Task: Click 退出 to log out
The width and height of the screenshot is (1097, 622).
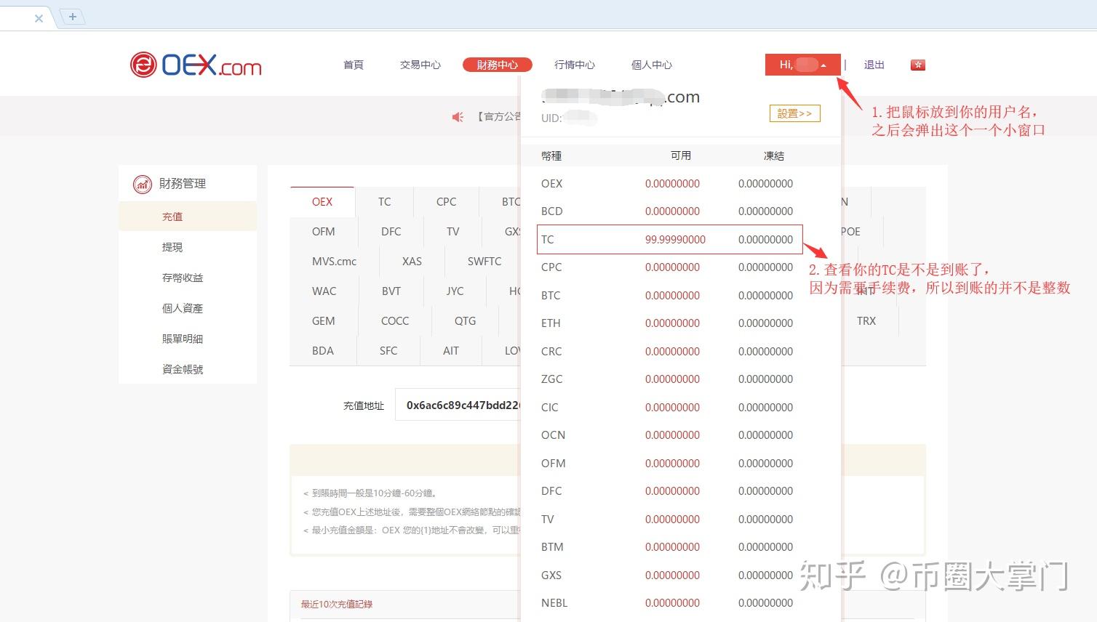Action: (x=874, y=65)
